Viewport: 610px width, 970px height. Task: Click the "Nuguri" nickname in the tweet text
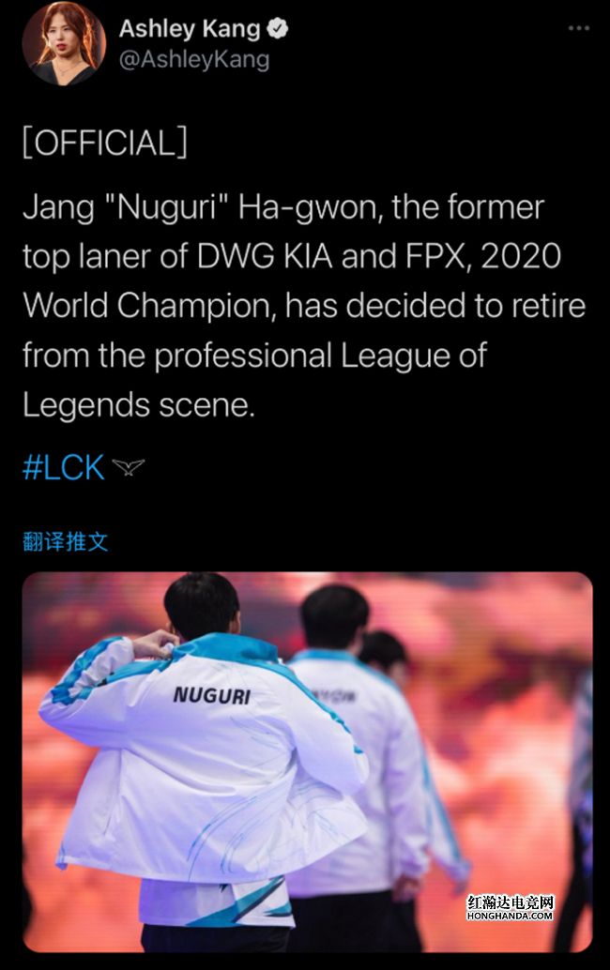pyautogui.click(x=164, y=208)
